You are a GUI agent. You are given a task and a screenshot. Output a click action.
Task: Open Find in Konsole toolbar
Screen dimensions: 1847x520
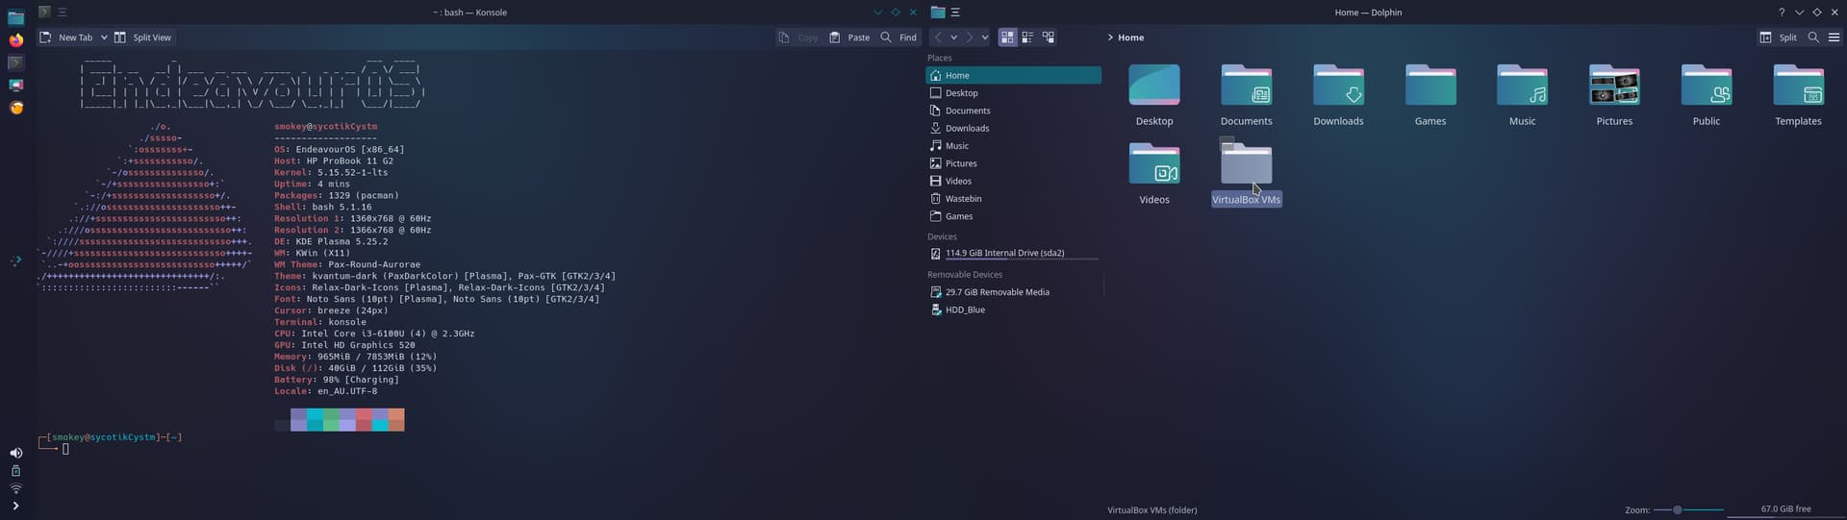click(898, 37)
